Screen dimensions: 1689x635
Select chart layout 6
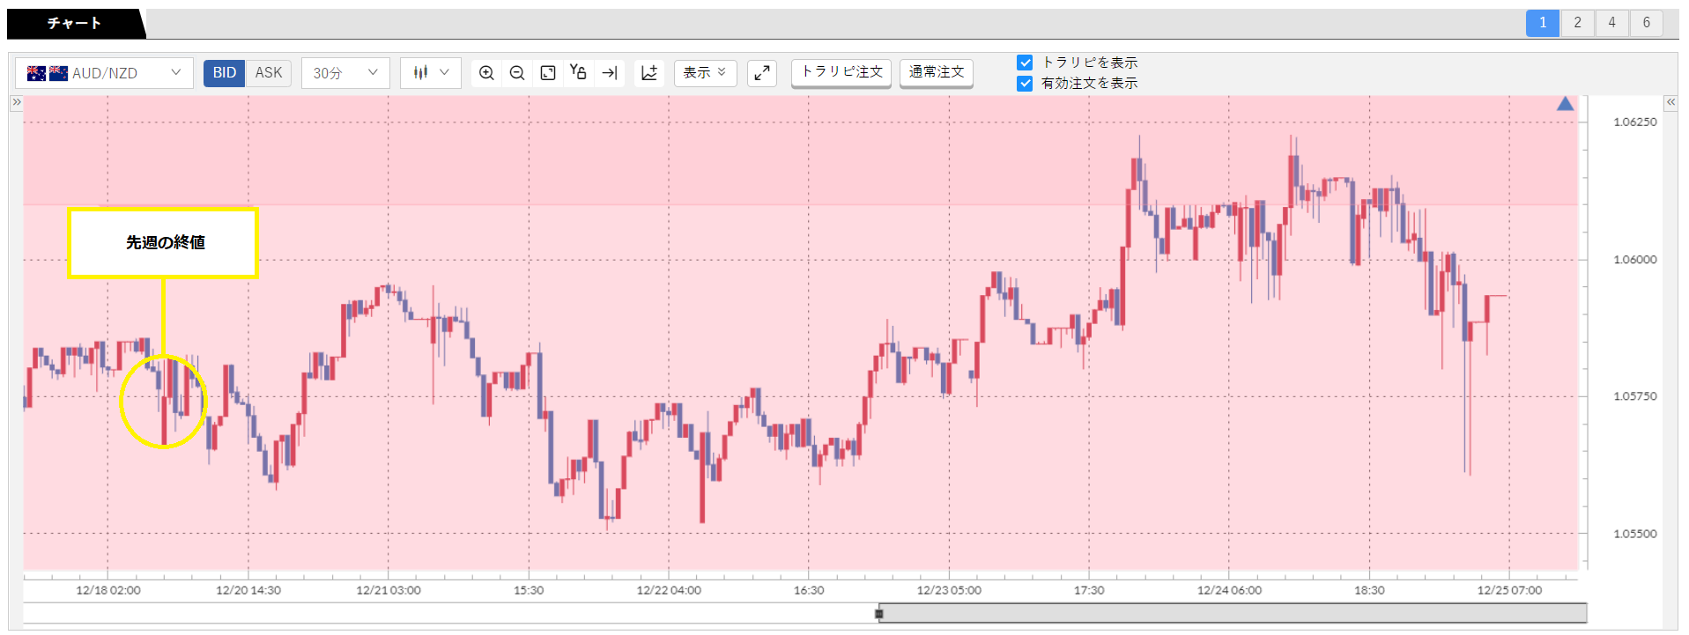[x=1646, y=23]
